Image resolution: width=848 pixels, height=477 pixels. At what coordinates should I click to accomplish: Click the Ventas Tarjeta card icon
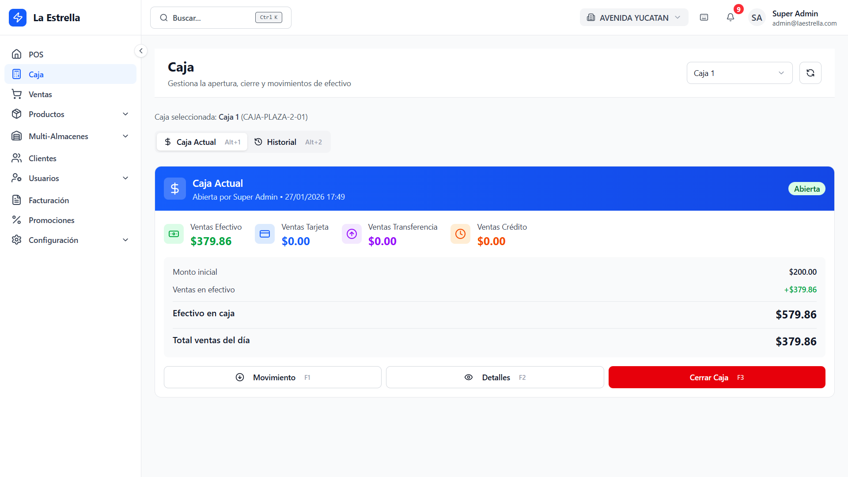[265, 234]
